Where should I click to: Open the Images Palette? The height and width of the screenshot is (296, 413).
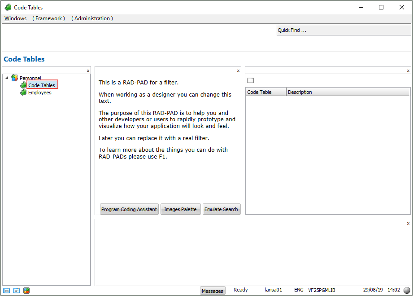tap(180, 209)
